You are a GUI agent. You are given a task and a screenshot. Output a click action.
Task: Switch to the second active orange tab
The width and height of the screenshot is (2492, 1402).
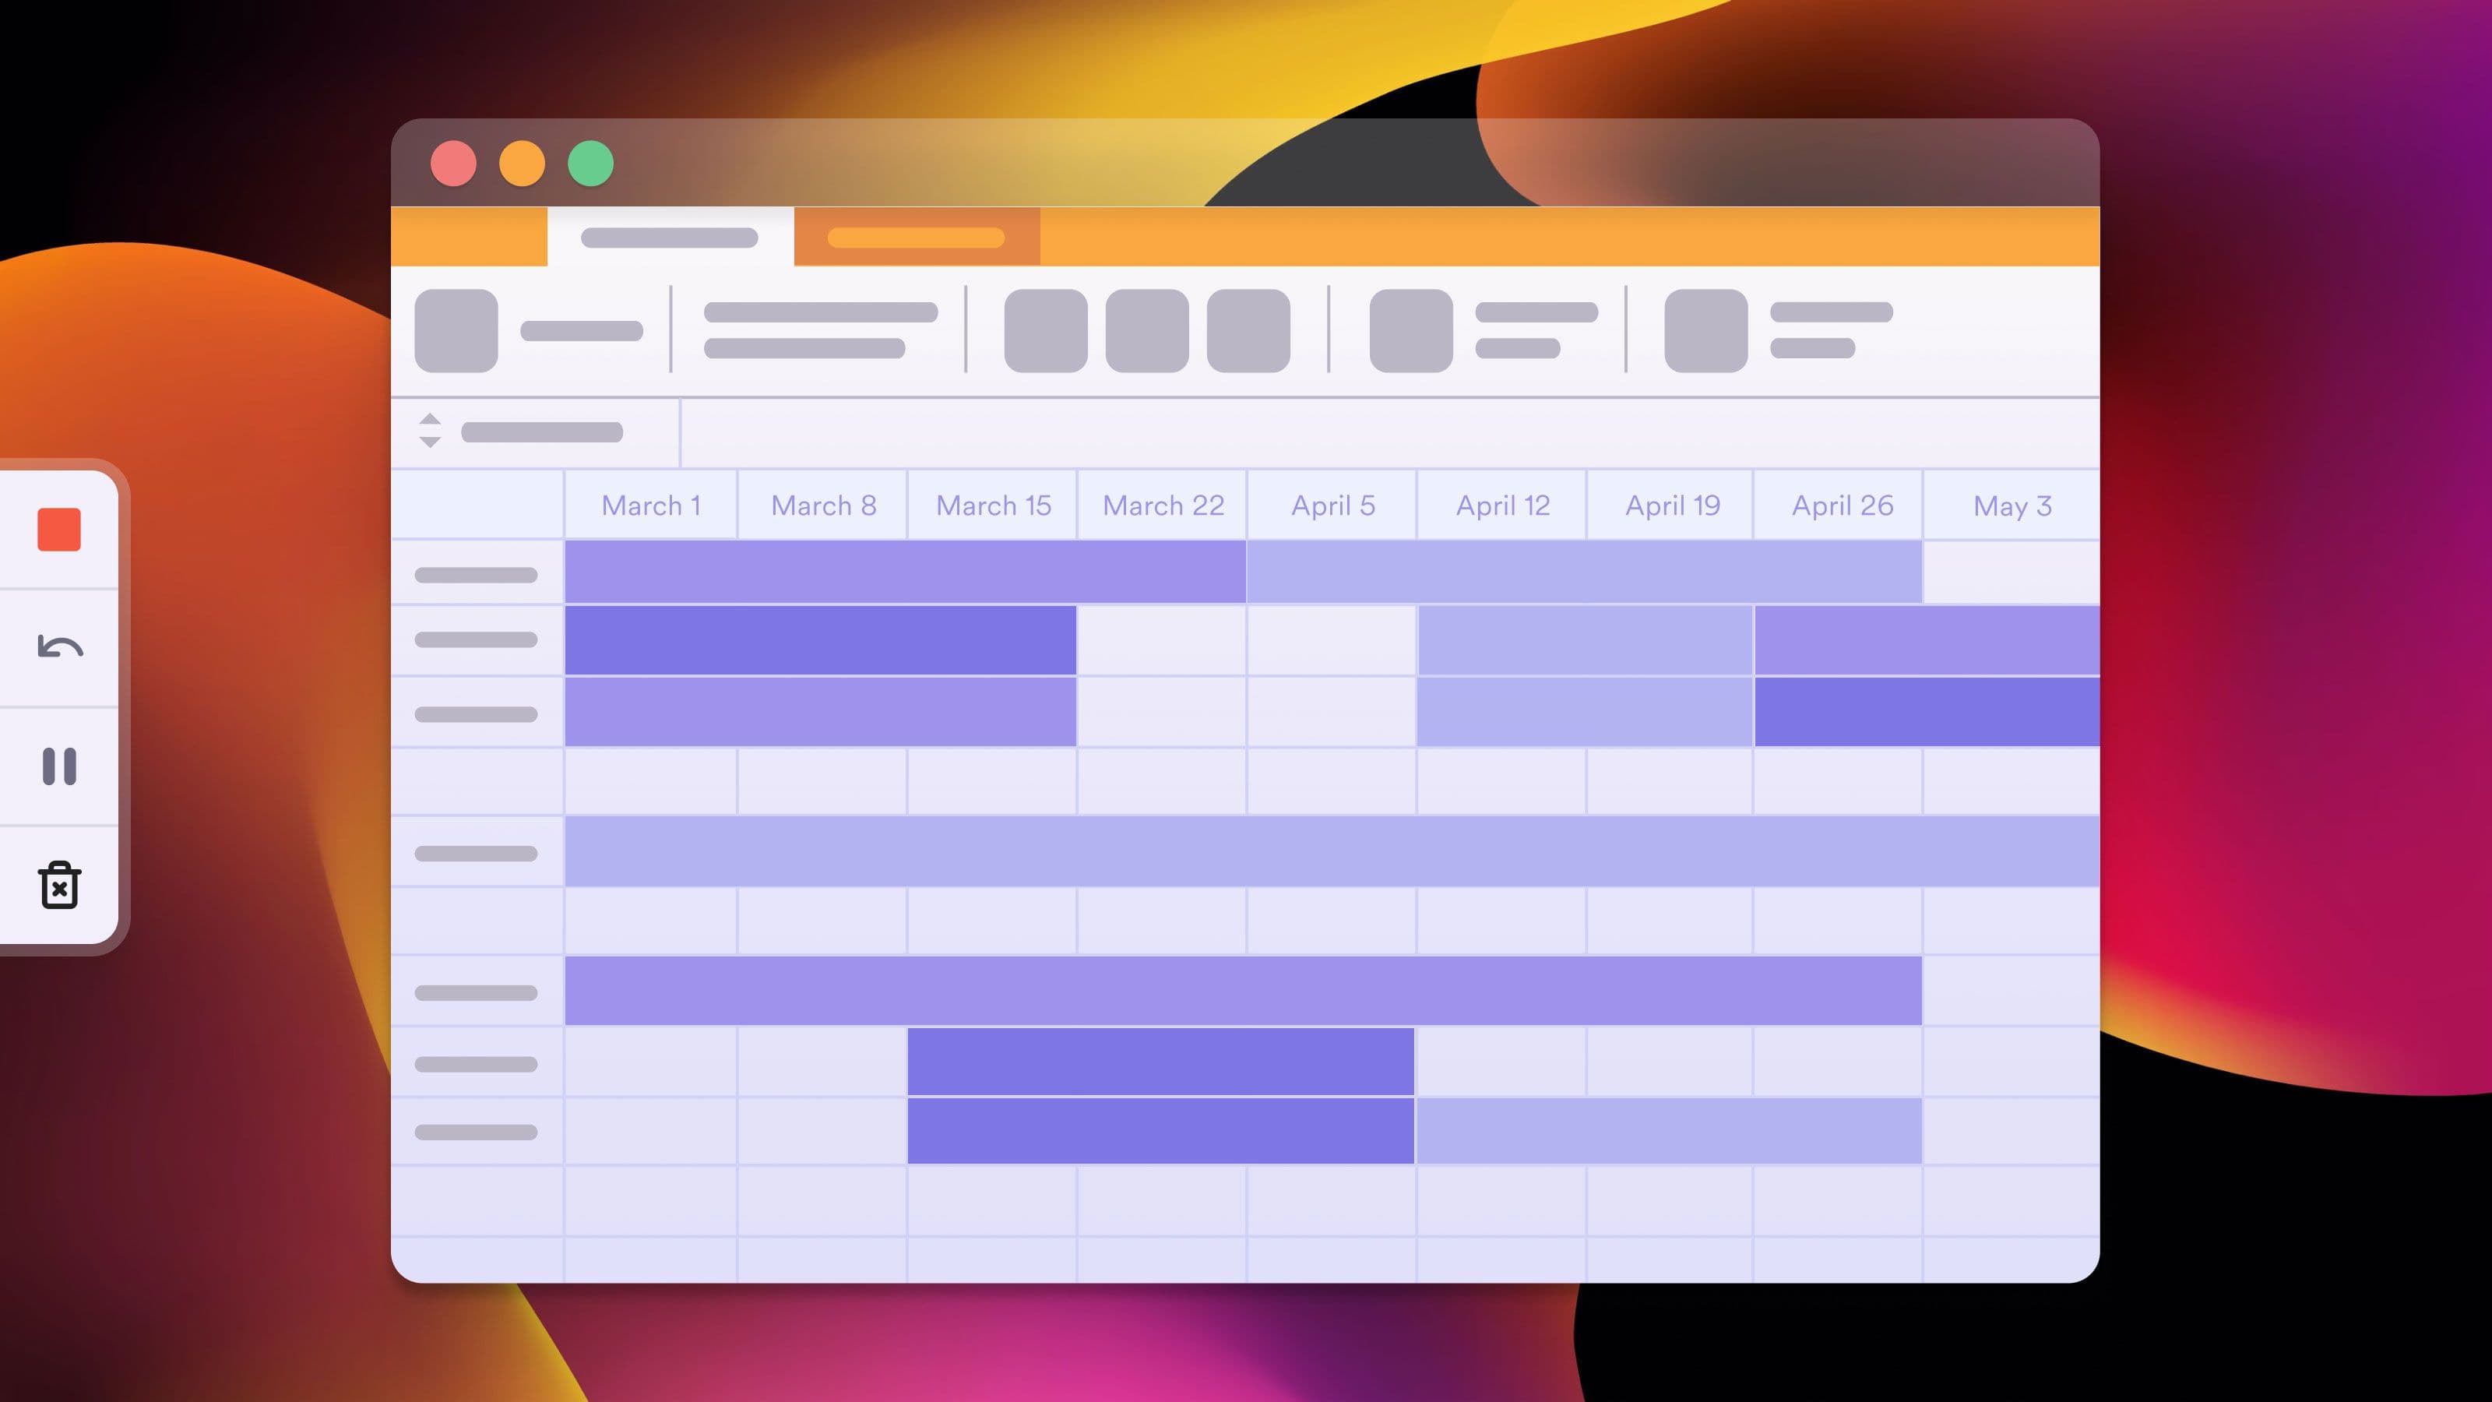tap(916, 236)
